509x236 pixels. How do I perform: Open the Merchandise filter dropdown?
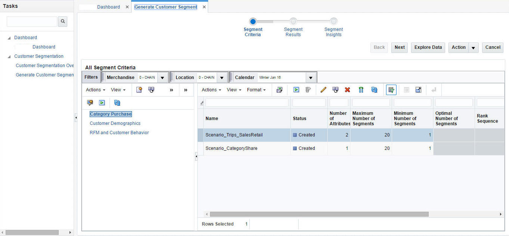click(x=162, y=78)
